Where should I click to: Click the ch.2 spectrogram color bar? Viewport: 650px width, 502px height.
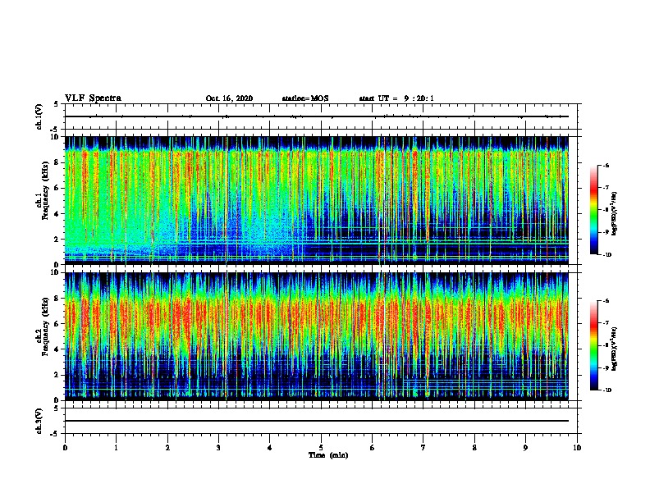click(x=594, y=345)
